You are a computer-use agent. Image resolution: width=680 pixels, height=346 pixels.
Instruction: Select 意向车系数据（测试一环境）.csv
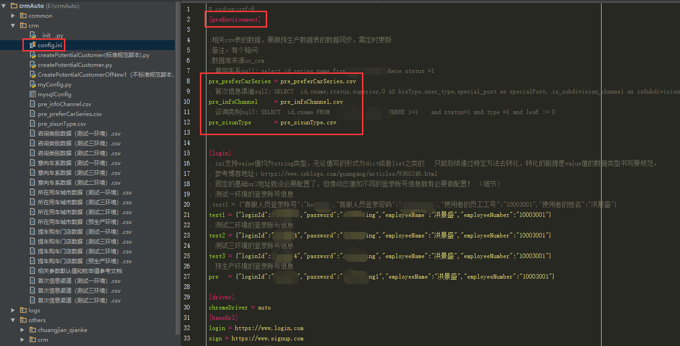(79, 163)
